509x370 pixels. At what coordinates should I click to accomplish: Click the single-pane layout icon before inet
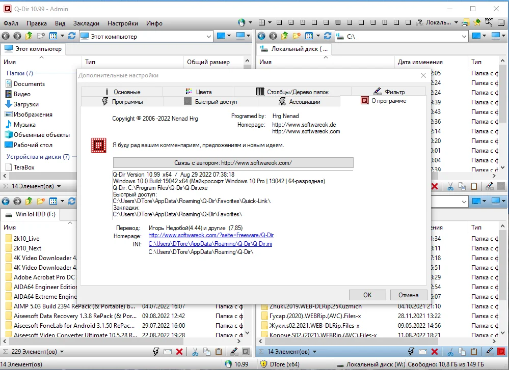408,22
